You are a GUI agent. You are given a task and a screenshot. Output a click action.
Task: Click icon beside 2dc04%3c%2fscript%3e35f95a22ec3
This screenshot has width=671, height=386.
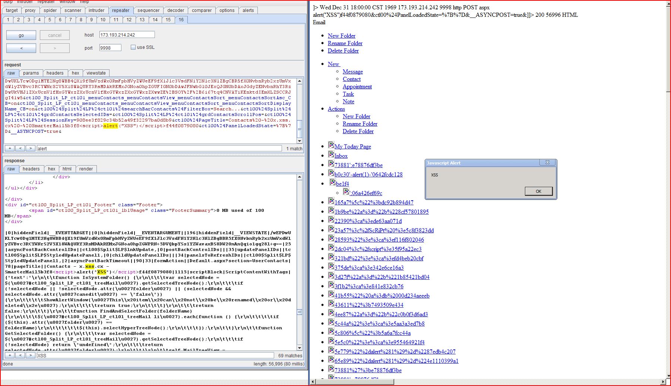point(331,247)
